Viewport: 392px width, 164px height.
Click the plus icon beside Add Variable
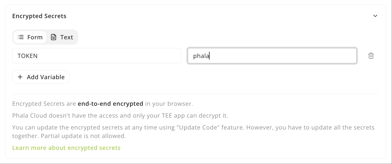20,77
